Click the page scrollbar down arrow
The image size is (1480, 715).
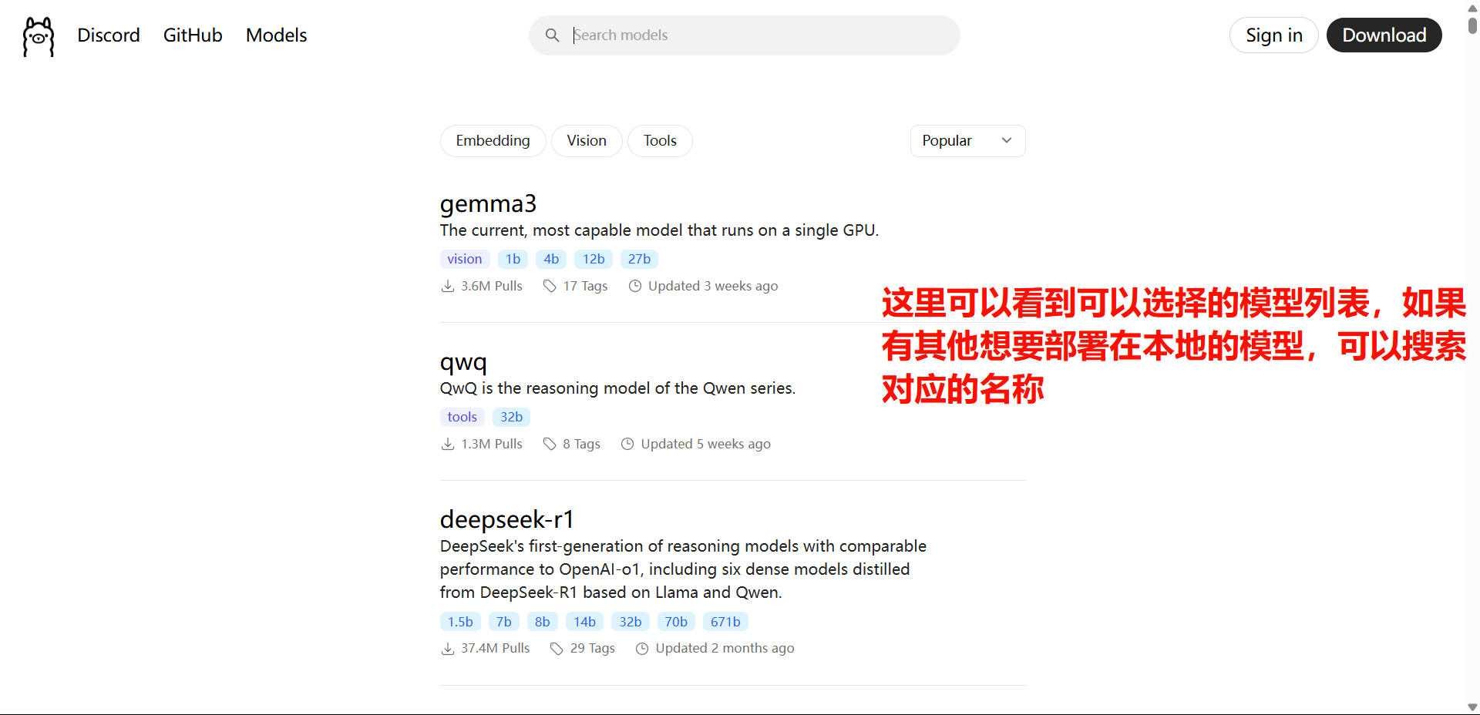tap(1473, 707)
